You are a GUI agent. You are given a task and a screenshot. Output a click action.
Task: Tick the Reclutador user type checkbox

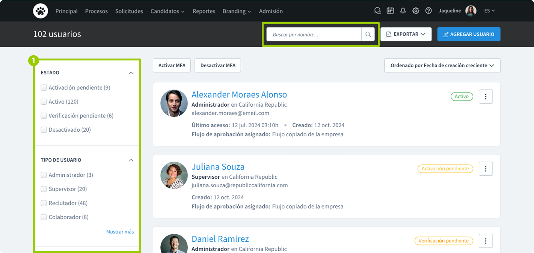click(x=44, y=203)
